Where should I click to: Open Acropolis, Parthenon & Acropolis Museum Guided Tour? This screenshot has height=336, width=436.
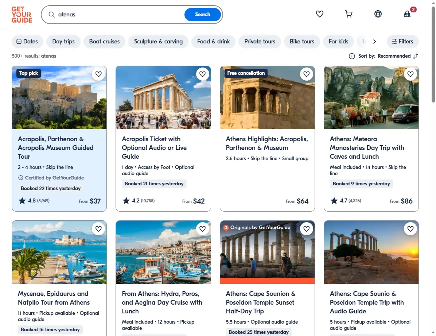[56, 148]
